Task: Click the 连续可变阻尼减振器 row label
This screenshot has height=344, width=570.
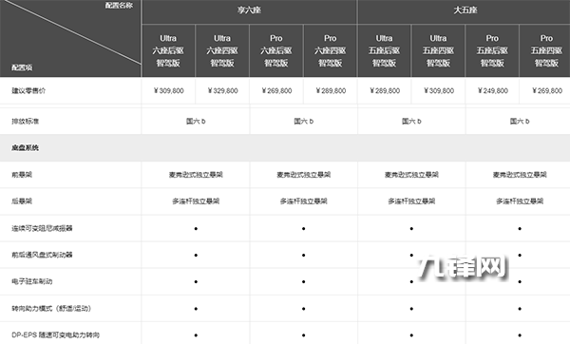Action: [42, 228]
